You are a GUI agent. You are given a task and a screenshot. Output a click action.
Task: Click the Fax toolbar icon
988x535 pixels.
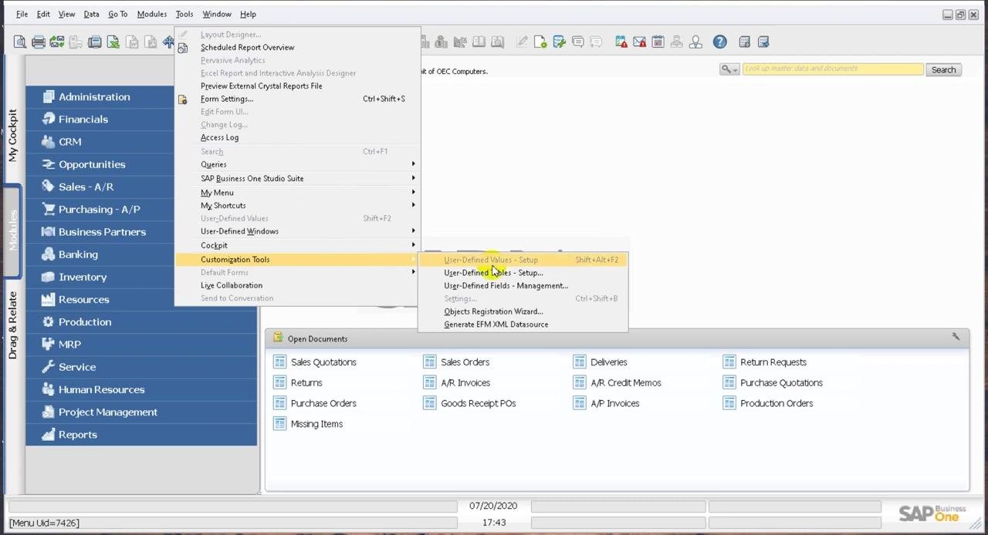coord(94,42)
